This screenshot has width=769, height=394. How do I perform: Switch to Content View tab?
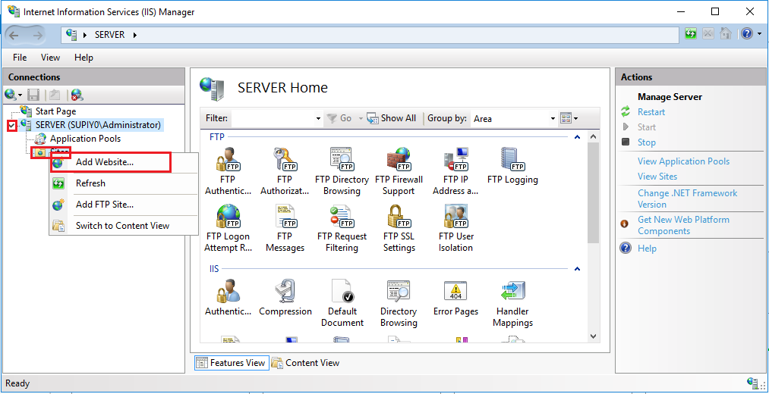[x=306, y=363]
